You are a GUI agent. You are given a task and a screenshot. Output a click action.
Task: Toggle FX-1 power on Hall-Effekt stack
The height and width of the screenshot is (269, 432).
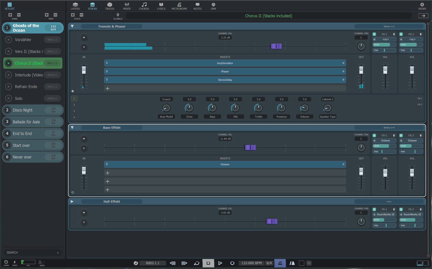point(374,209)
